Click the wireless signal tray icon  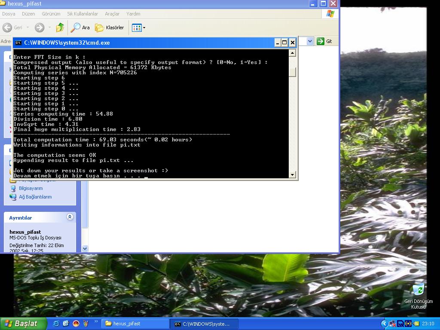(408, 324)
